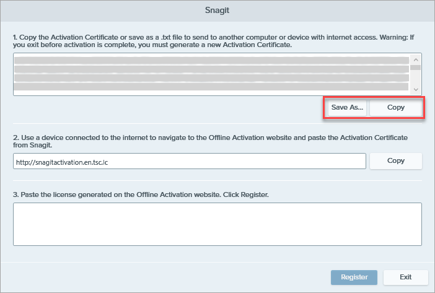Click the last visible certificate line
Image resolution: width=435 pixels, height=293 pixels.
[211, 88]
